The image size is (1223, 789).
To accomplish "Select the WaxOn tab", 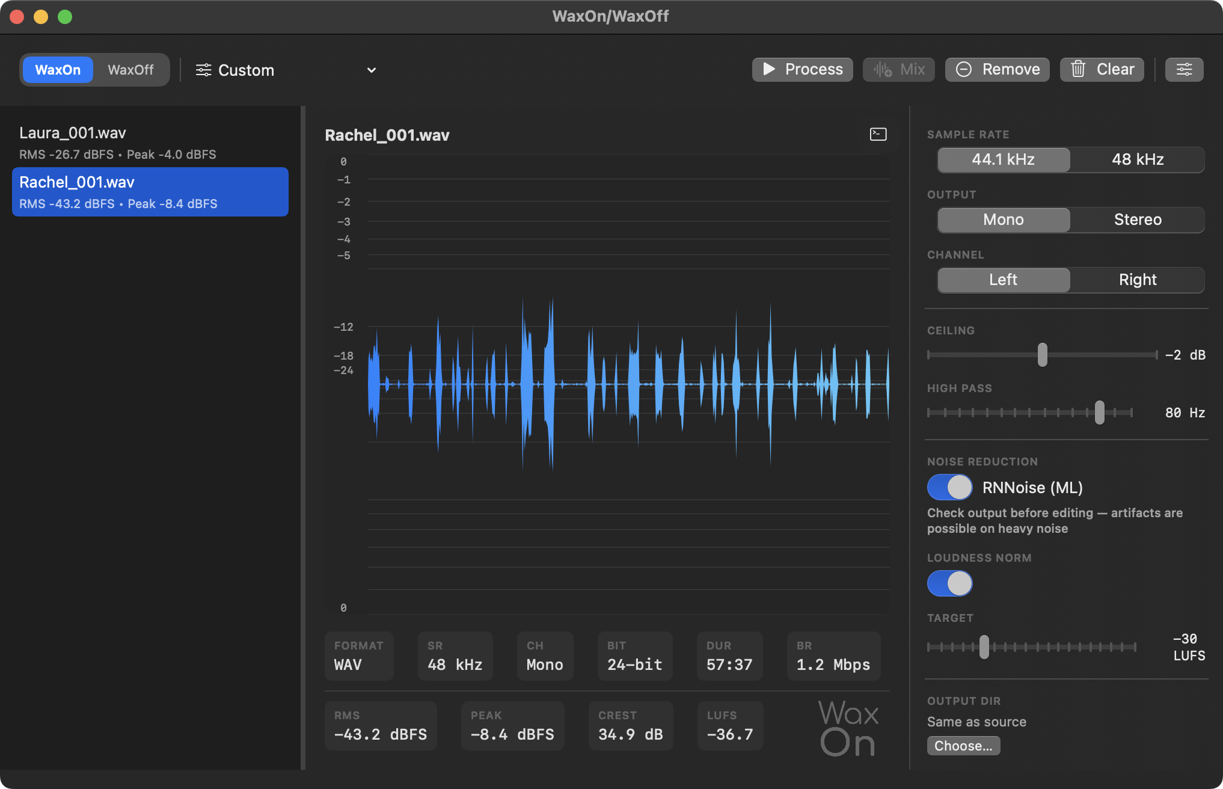I will click(x=57, y=70).
